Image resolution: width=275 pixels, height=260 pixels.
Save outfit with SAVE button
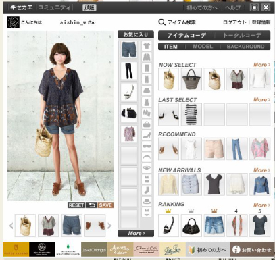[x=105, y=205]
